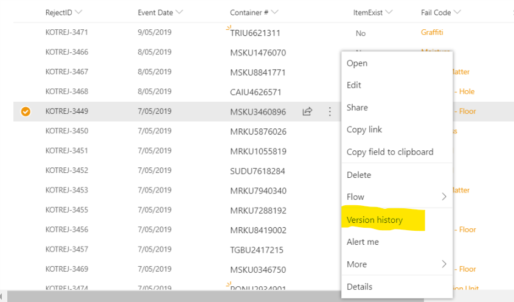
Task: Expand the More submenu
Action: (397, 264)
